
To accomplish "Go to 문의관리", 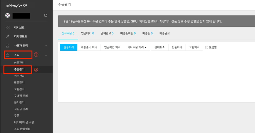I will (x=19, y=103).
